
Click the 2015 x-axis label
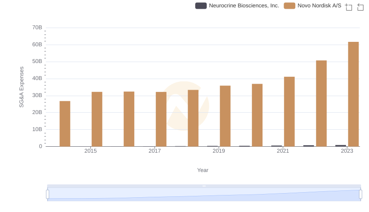click(x=90, y=151)
